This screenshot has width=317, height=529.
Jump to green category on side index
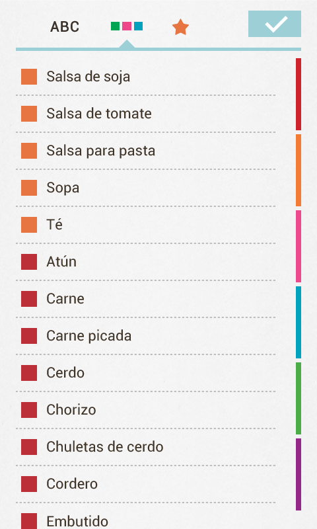tap(299, 399)
